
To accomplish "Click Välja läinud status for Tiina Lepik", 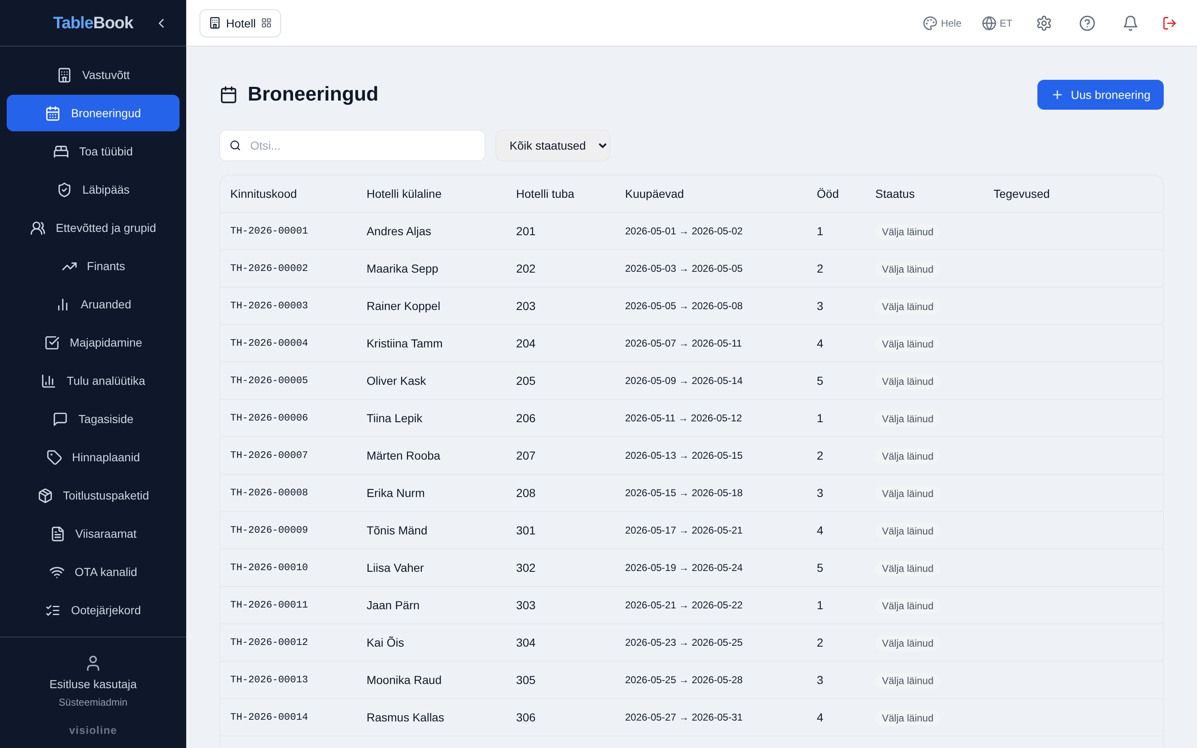I will pyautogui.click(x=907, y=418).
